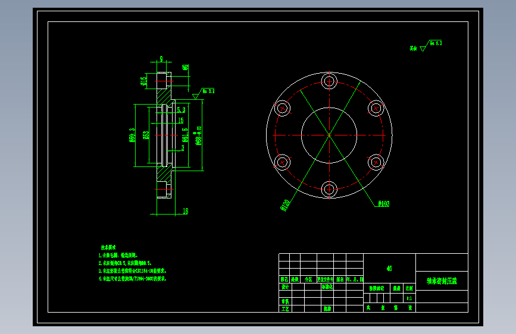This screenshot has height=334, width=516.
Task: Click the '45' material cell
Action: coord(389,268)
